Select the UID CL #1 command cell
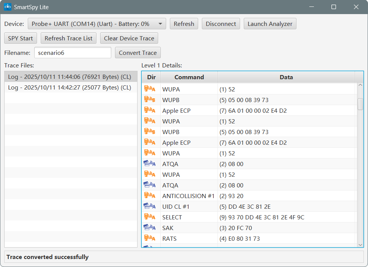Image resolution: width=368 pixels, height=267 pixels. click(x=189, y=206)
